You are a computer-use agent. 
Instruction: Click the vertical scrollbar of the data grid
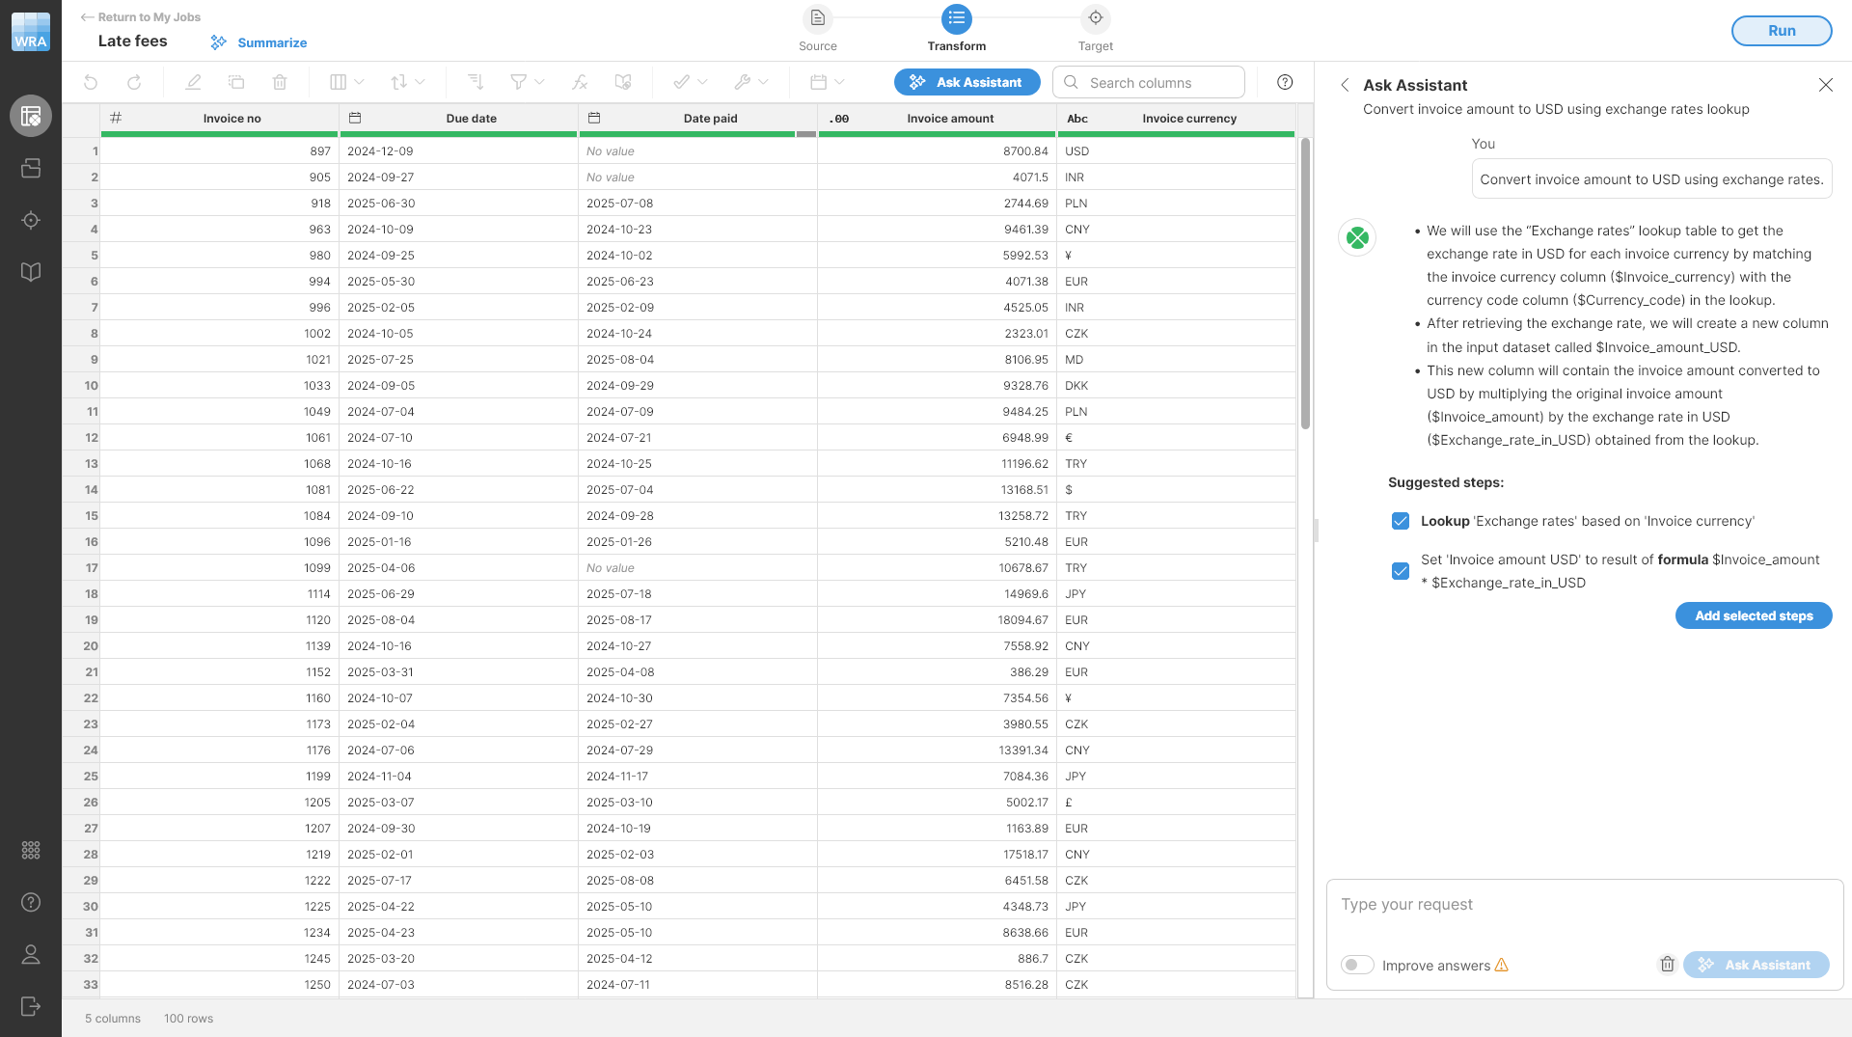point(1305,289)
